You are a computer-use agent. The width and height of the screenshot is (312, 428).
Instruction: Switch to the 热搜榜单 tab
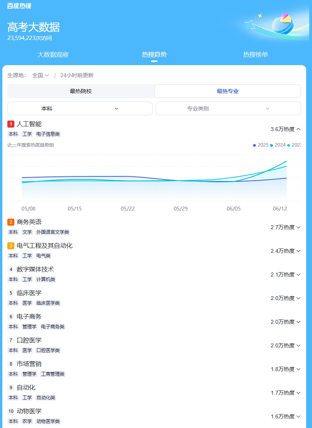click(x=255, y=55)
